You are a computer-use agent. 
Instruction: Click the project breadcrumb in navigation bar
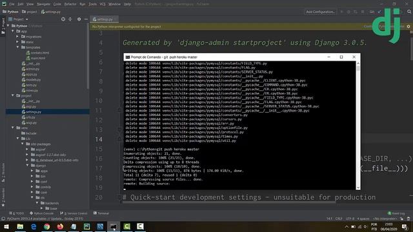(x=30, y=12)
